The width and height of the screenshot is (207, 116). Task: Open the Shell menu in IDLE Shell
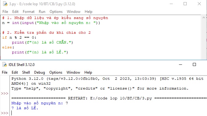[x=26, y=72]
